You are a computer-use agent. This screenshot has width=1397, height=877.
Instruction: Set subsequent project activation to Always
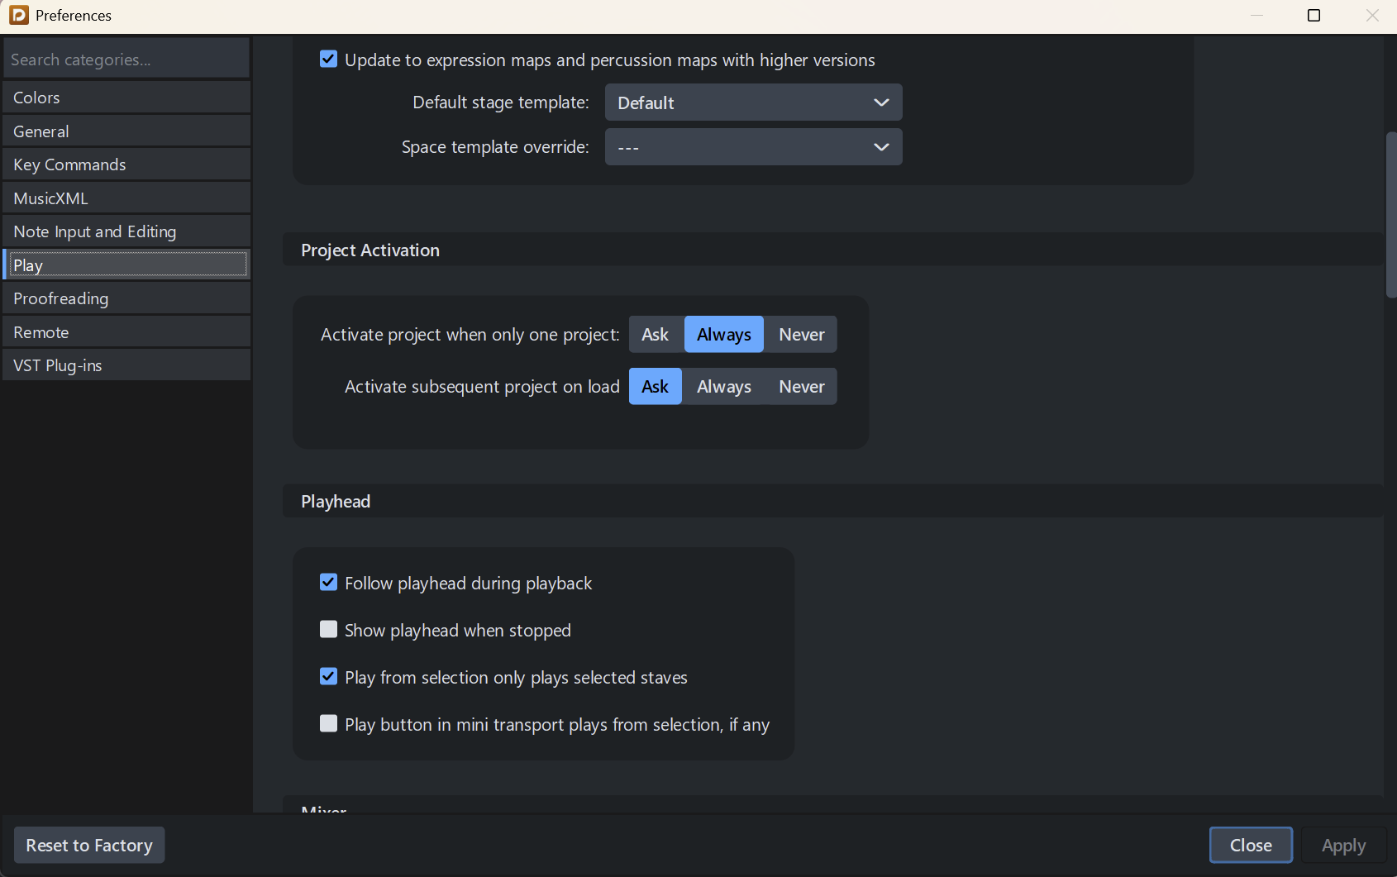pyautogui.click(x=723, y=387)
